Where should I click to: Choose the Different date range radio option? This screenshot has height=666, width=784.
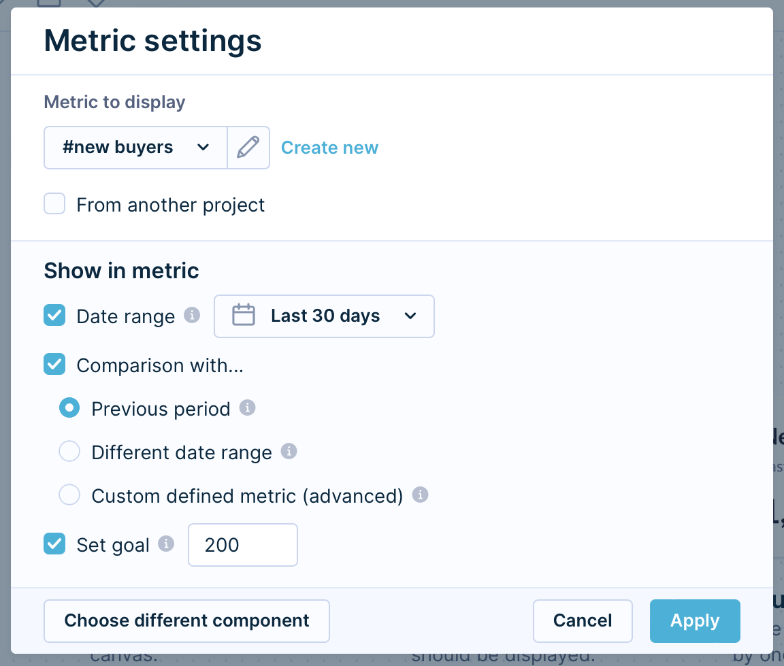(x=69, y=452)
